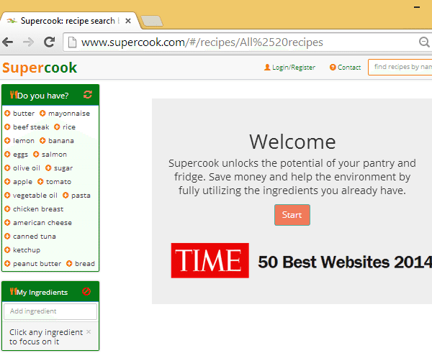Add beef steak with its plus icon
The image size is (432, 353).
7,127
